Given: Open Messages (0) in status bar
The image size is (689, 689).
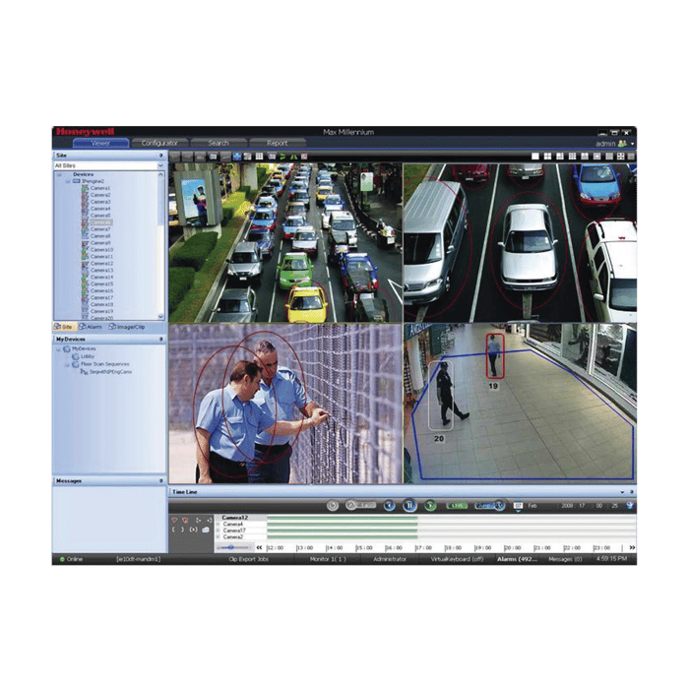Looking at the screenshot, I should (565, 559).
